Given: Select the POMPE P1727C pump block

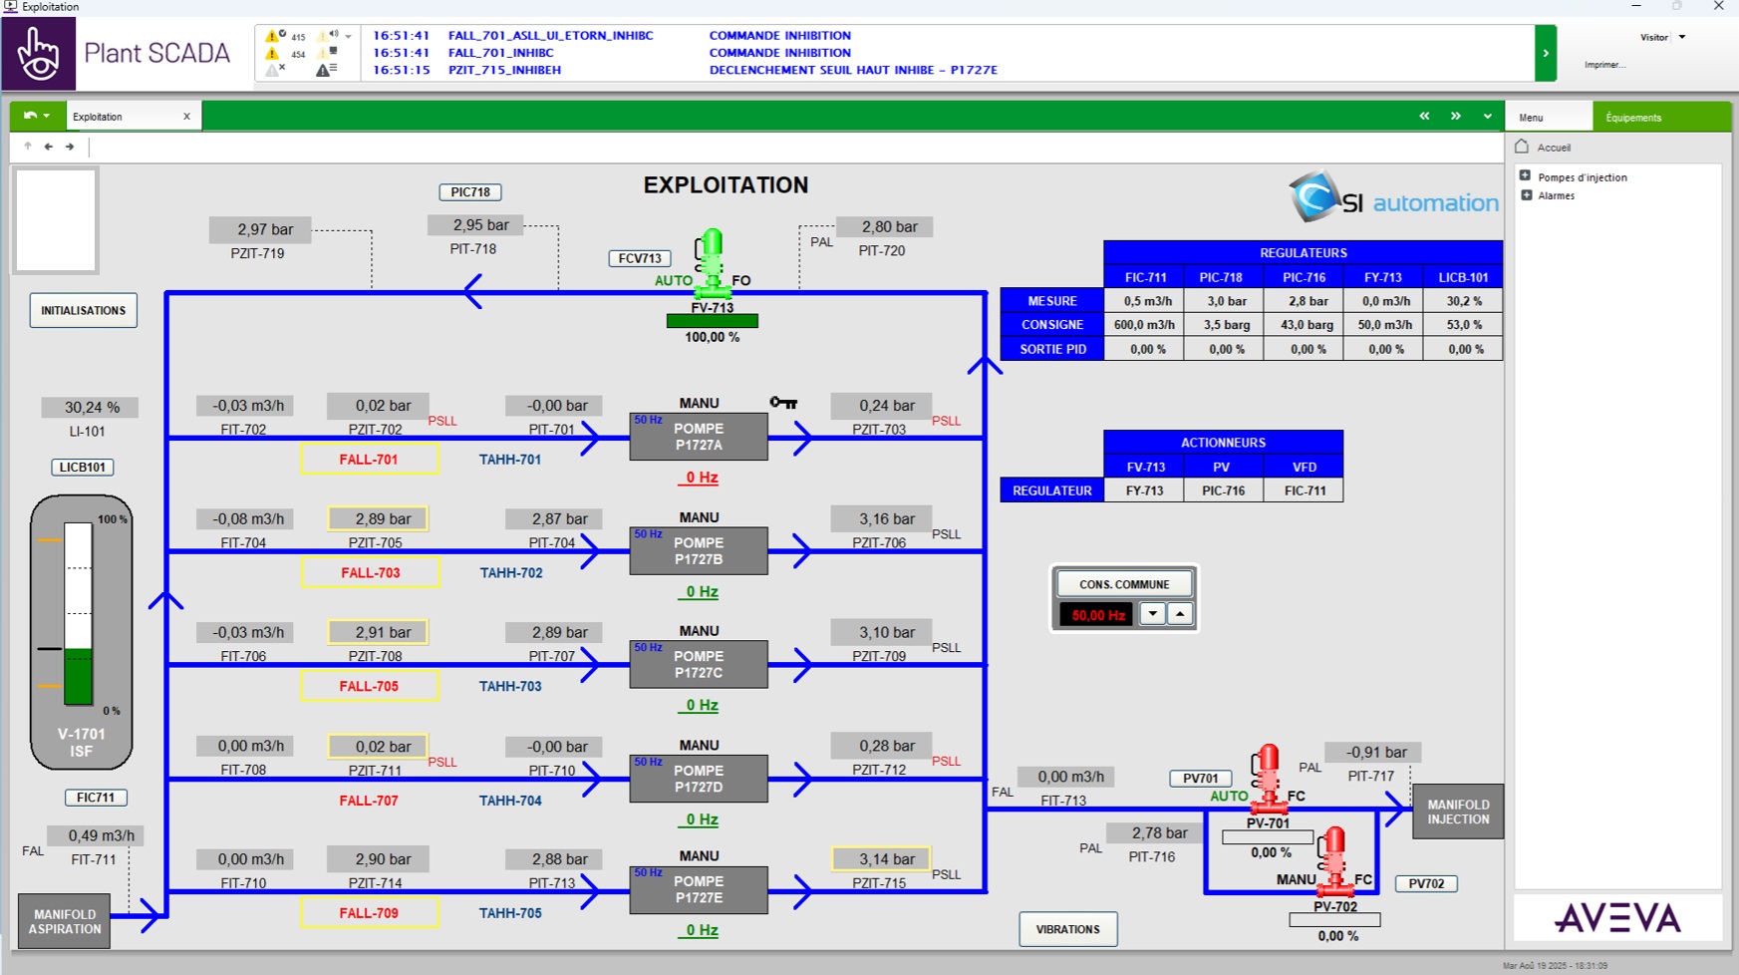Looking at the screenshot, I should click(x=698, y=664).
